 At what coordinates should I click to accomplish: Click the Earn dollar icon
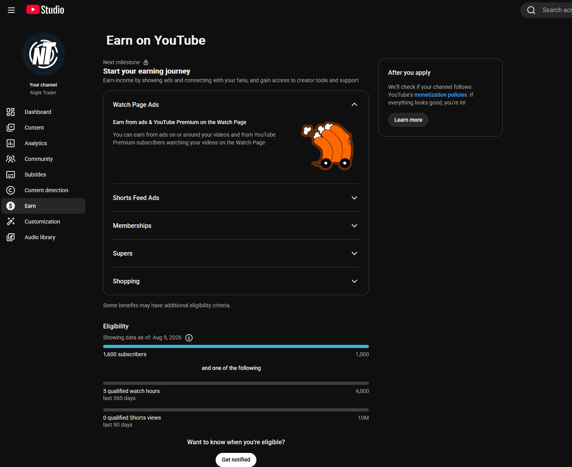click(x=11, y=206)
